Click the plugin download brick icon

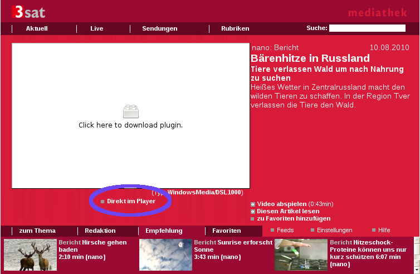coord(130,111)
